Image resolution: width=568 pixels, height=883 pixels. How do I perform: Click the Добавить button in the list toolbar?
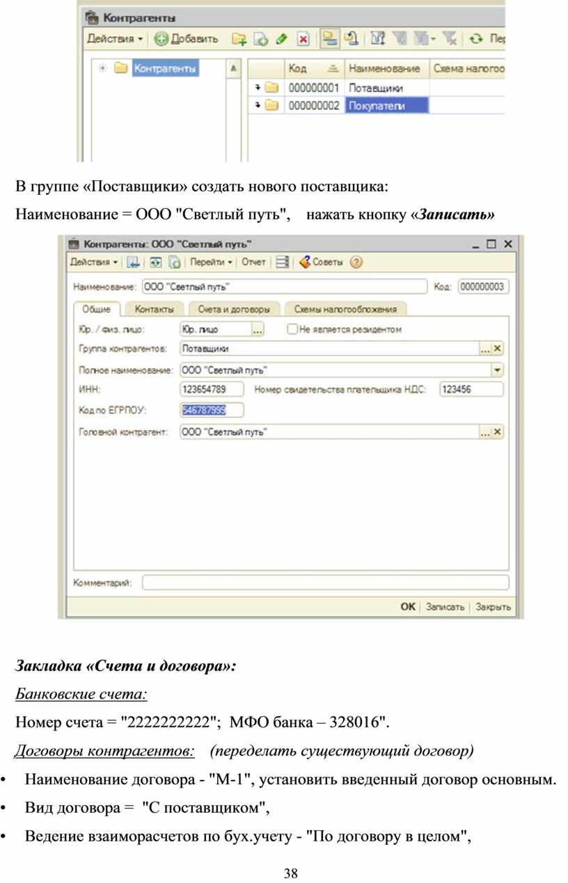(186, 39)
